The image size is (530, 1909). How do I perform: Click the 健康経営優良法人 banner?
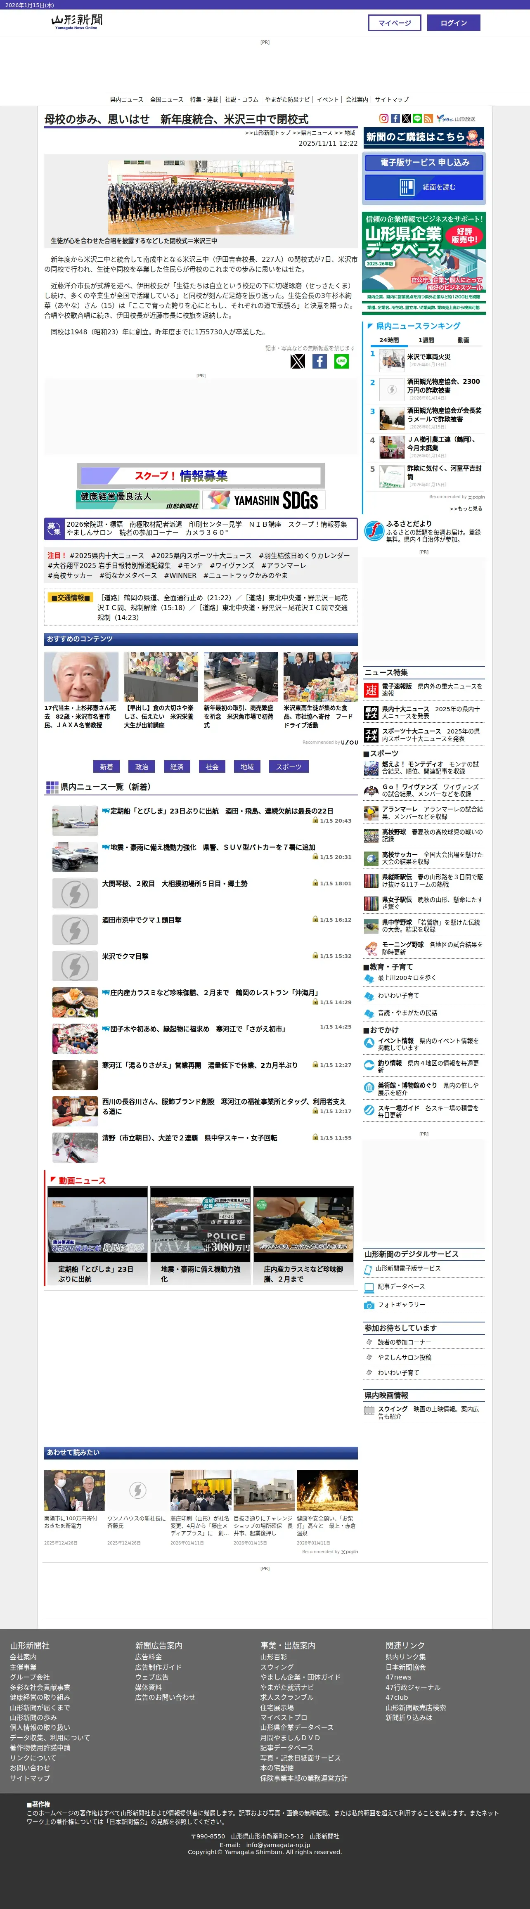[x=138, y=500]
